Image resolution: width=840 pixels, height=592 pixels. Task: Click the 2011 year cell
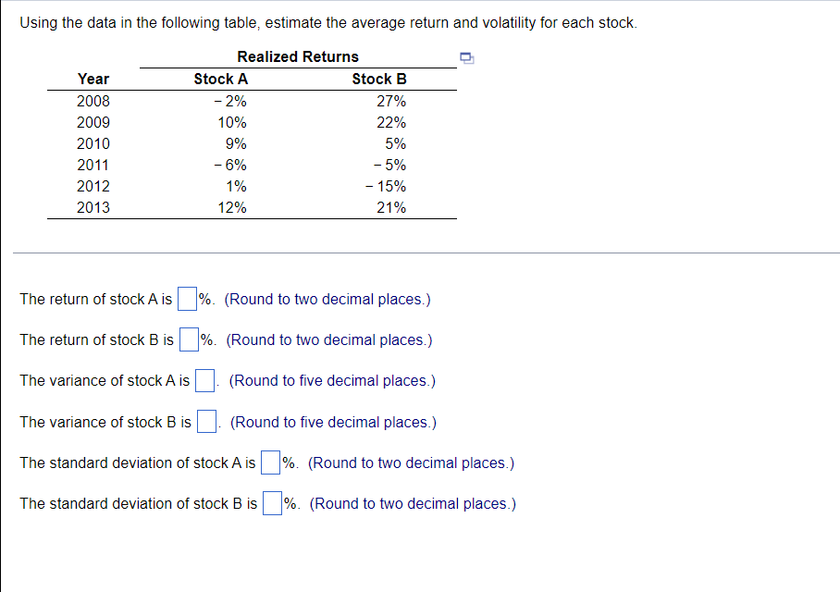[x=93, y=165]
